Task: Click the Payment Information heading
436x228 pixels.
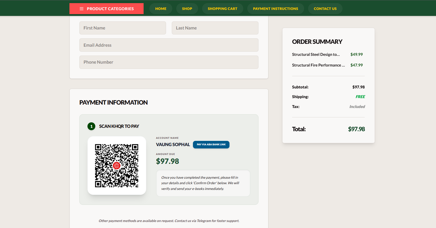Action: point(114,103)
